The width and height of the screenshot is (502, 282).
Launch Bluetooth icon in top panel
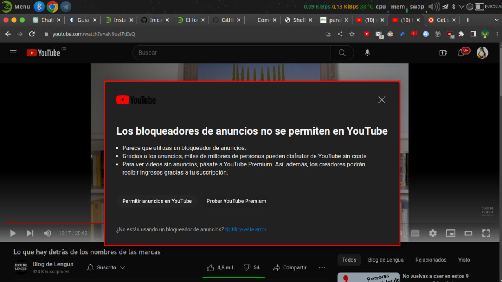click(39, 7)
